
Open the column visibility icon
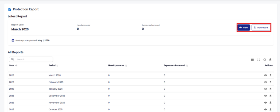pyautogui.click(x=252, y=60)
